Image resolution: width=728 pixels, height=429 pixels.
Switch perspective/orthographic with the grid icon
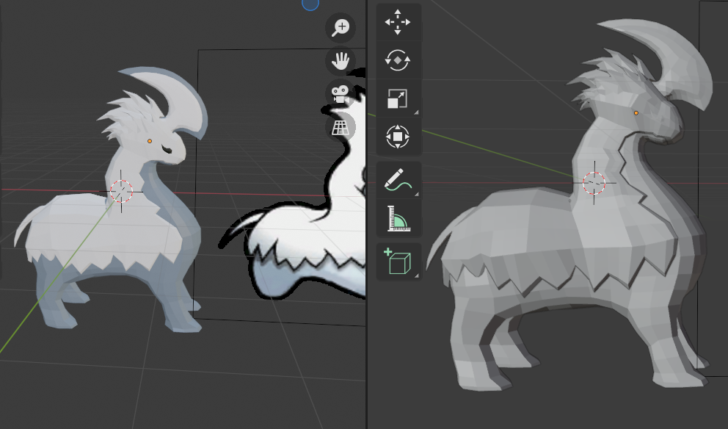341,127
